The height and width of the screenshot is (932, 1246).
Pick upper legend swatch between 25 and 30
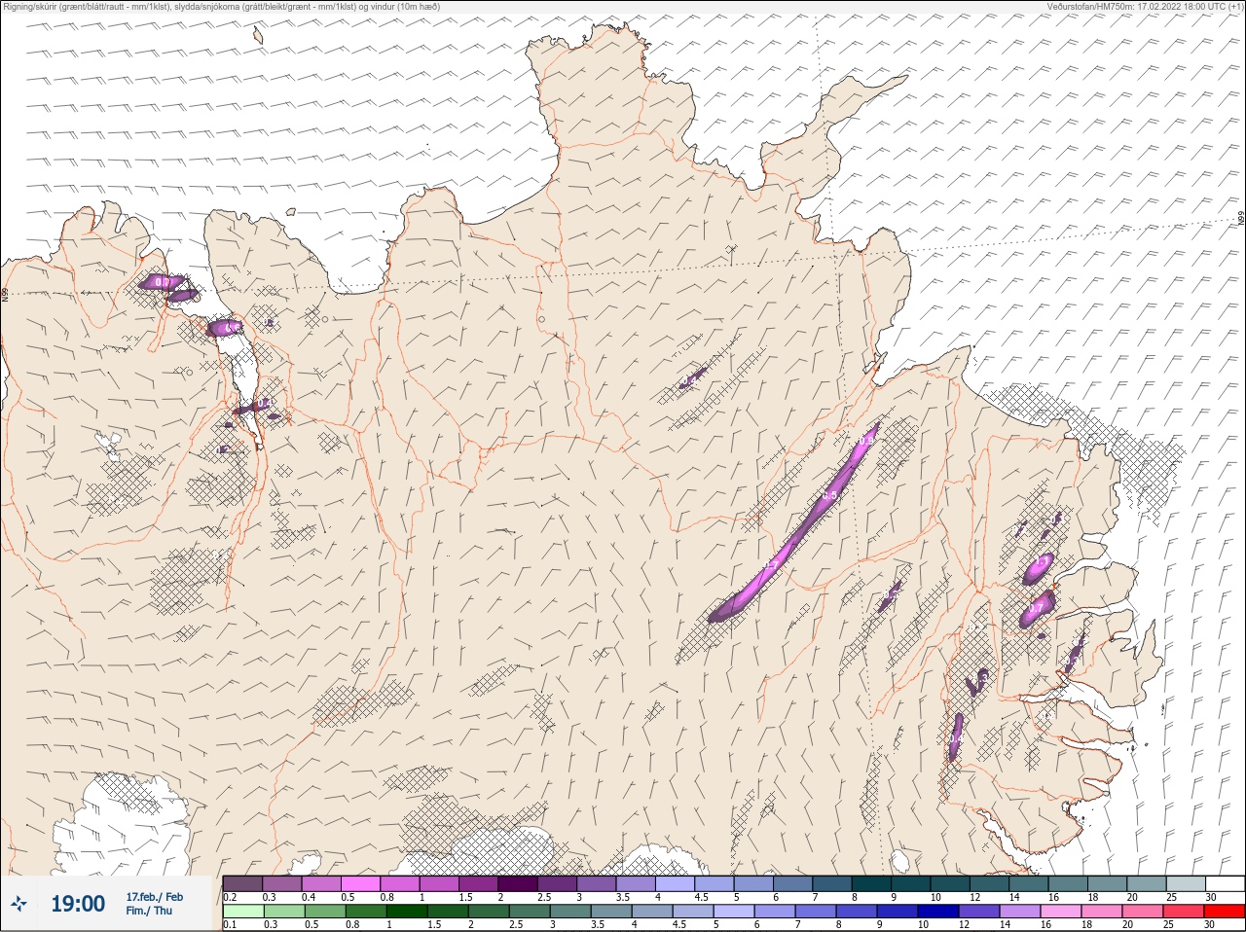point(1186,883)
